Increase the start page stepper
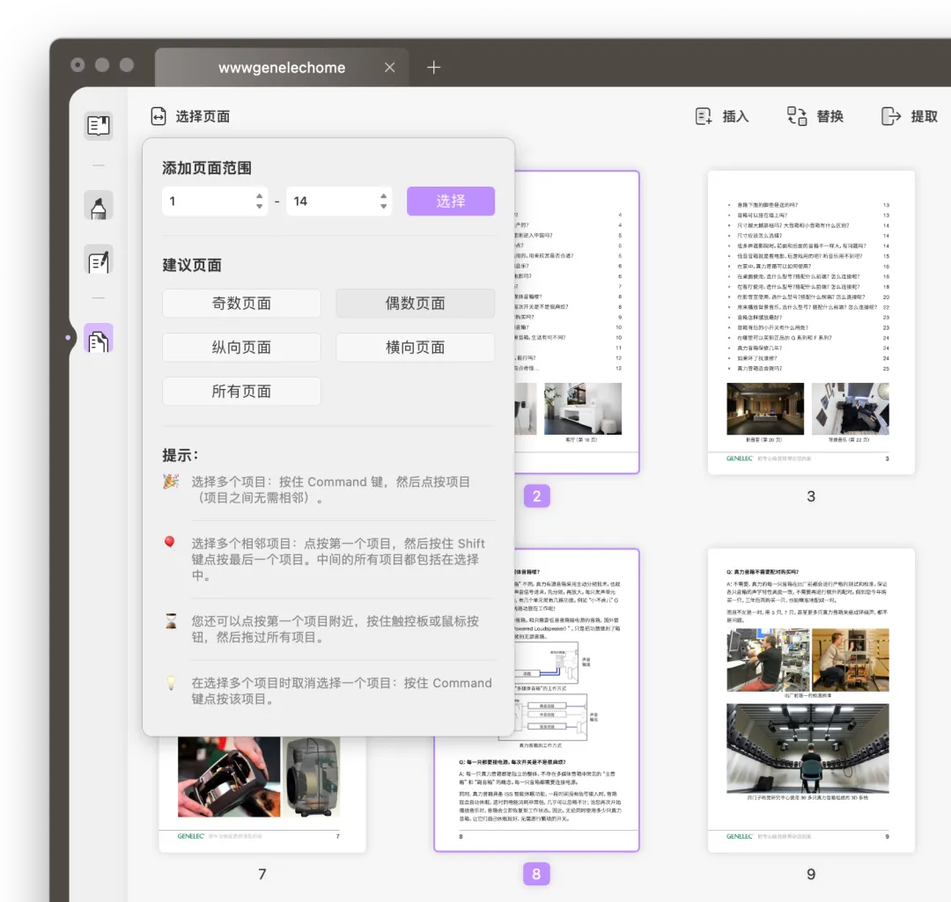This screenshot has width=951, height=902. click(260, 195)
